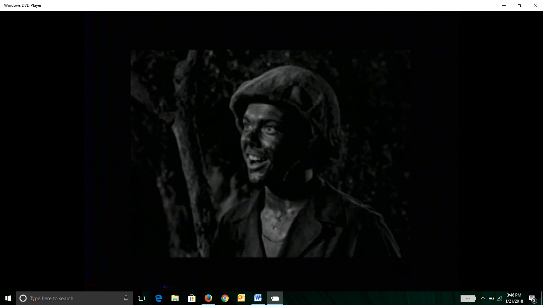Open the Microsoft Store taskbar icon
Viewport: 543px width, 305px height.
(192, 298)
